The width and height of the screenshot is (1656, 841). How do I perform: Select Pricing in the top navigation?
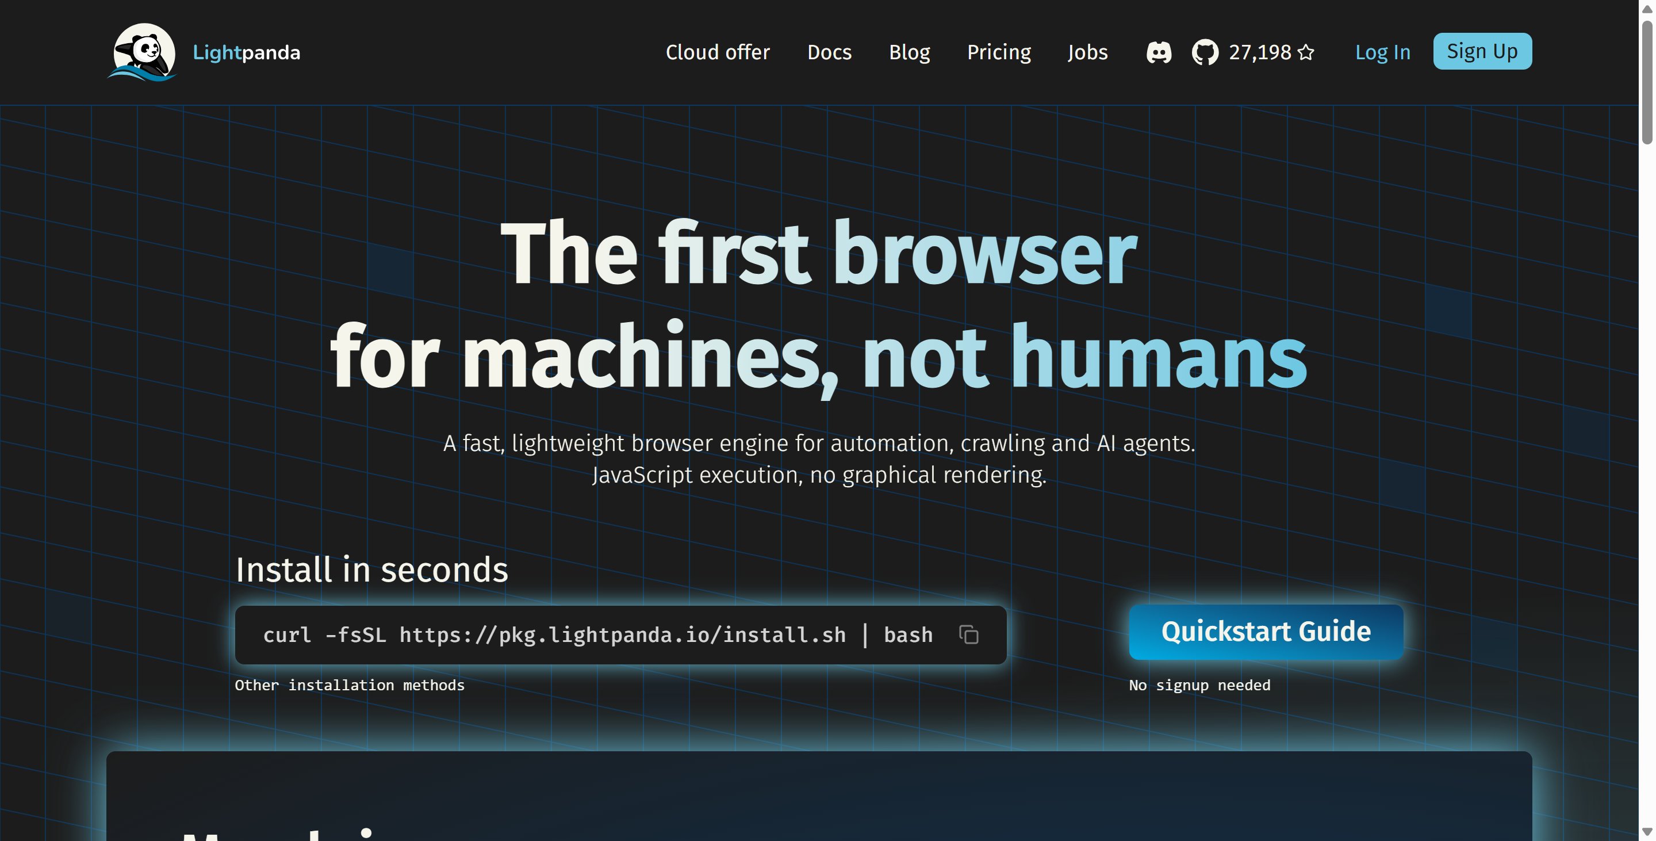pyautogui.click(x=998, y=52)
